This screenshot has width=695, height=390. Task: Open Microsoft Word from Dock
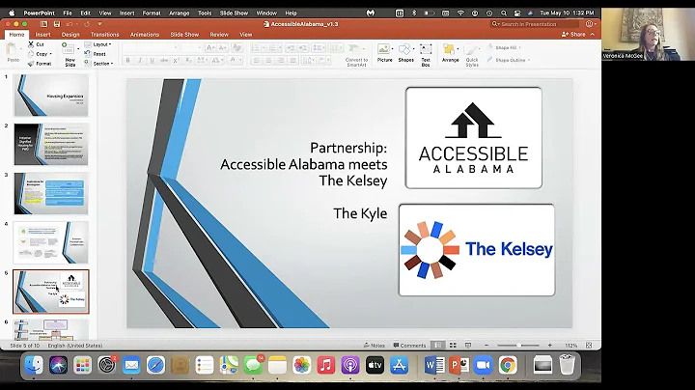coord(434,365)
